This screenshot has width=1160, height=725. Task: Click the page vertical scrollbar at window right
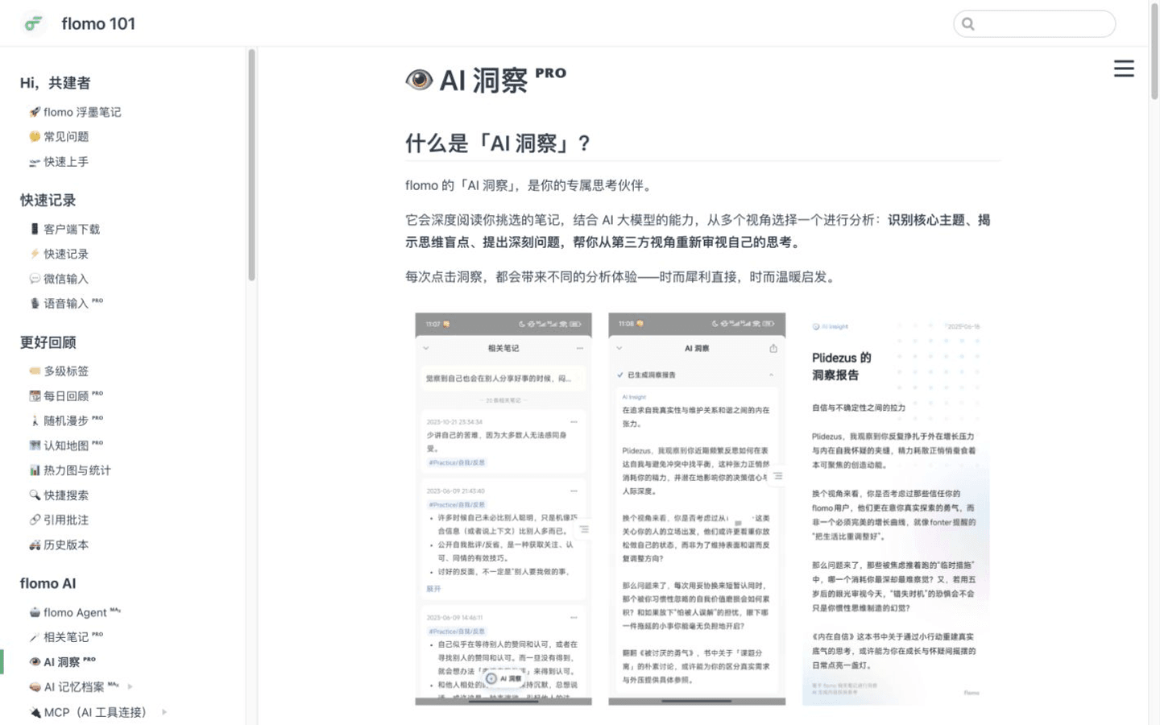click(x=1154, y=52)
